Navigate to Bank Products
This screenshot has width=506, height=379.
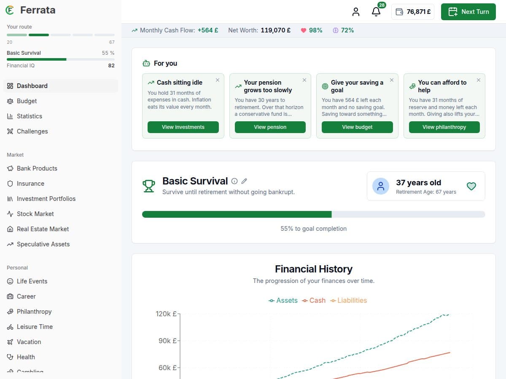click(61, 168)
